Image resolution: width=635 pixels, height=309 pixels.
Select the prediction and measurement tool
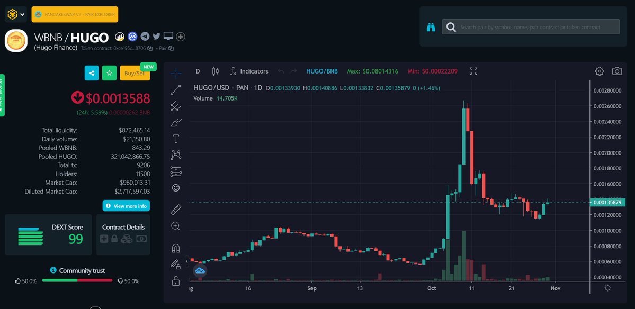point(176,171)
